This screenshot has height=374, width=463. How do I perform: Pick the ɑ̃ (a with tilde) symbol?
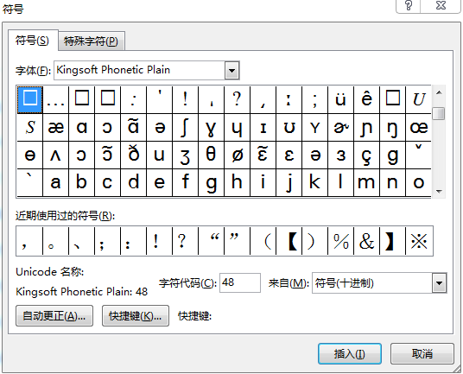pos(134,128)
